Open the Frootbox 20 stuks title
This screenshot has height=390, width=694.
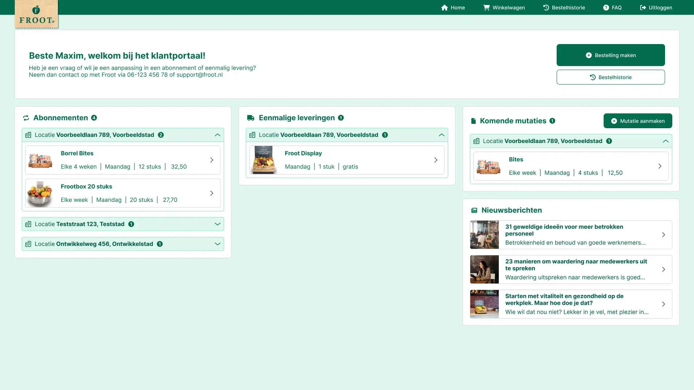86,187
